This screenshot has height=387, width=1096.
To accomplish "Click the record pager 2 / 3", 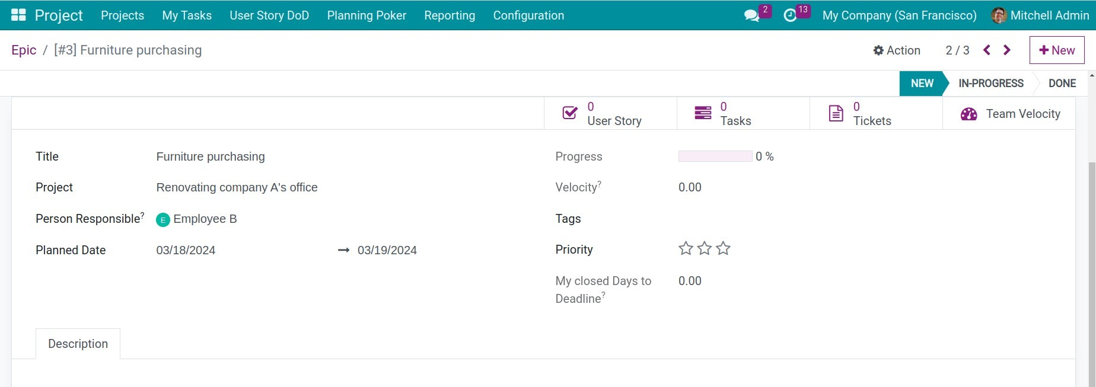I will 957,50.
